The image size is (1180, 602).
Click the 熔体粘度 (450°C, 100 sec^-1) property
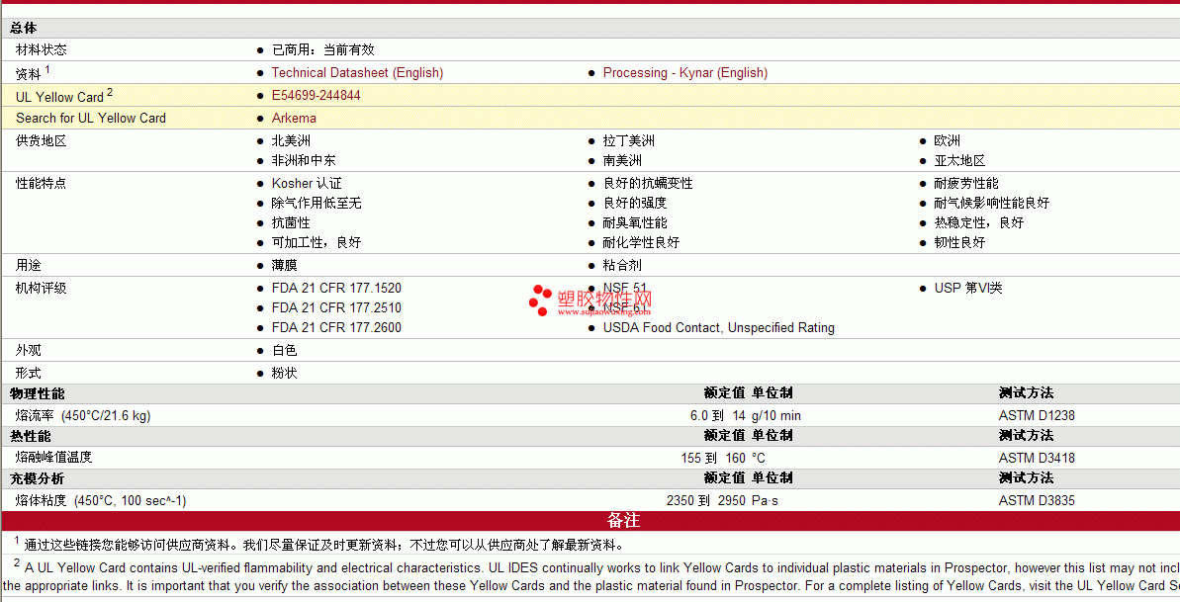click(x=101, y=500)
